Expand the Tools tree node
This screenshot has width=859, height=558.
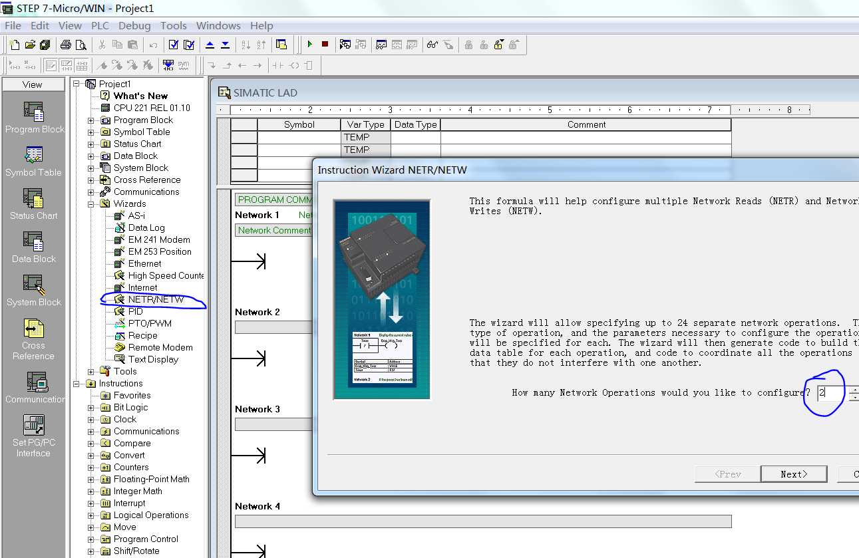click(x=91, y=372)
